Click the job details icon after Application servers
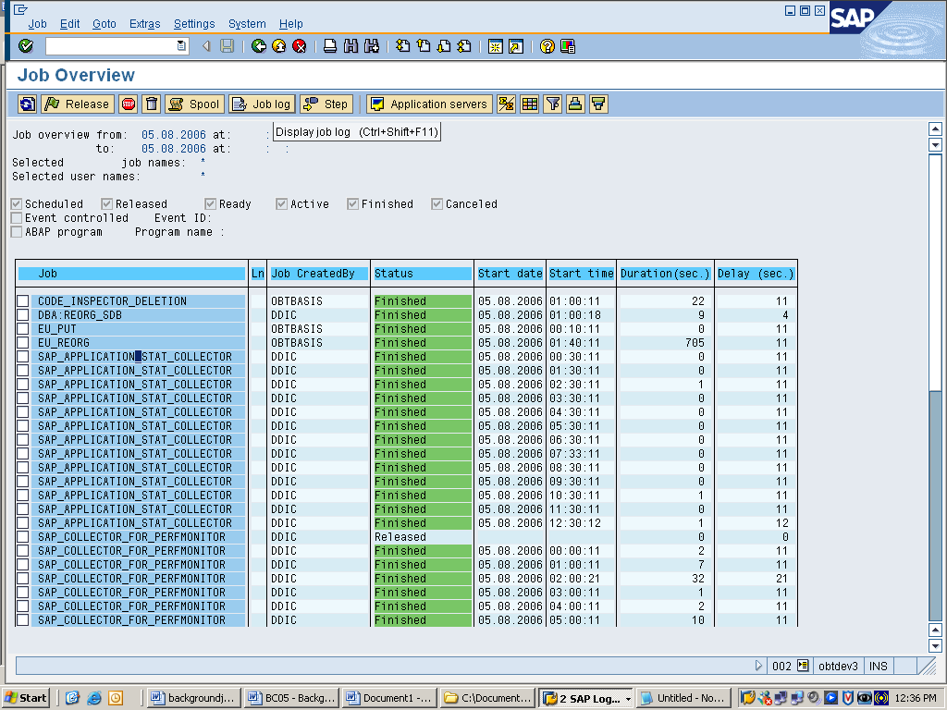 pos(506,104)
